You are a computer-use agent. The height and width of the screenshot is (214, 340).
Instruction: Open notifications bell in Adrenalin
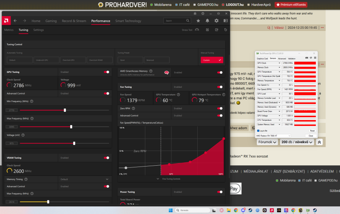[x=207, y=21]
